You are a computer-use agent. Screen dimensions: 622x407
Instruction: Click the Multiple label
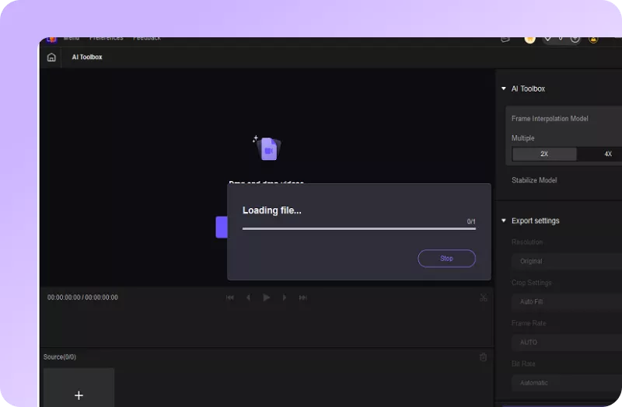pos(522,138)
